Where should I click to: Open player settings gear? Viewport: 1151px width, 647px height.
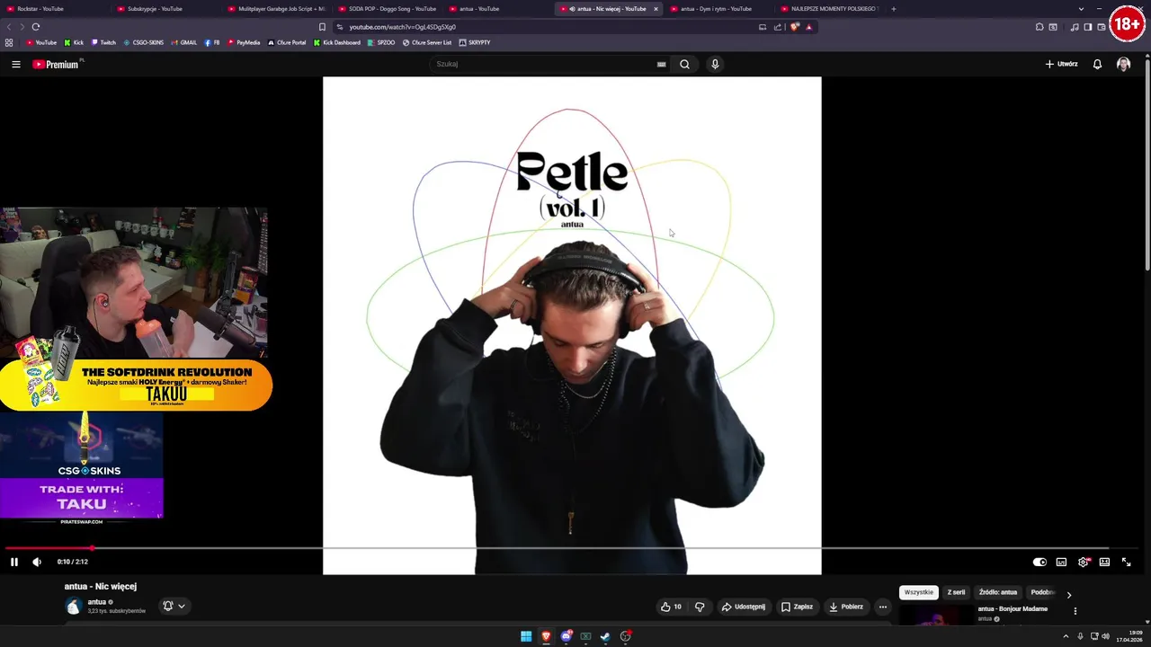pyautogui.click(x=1084, y=562)
